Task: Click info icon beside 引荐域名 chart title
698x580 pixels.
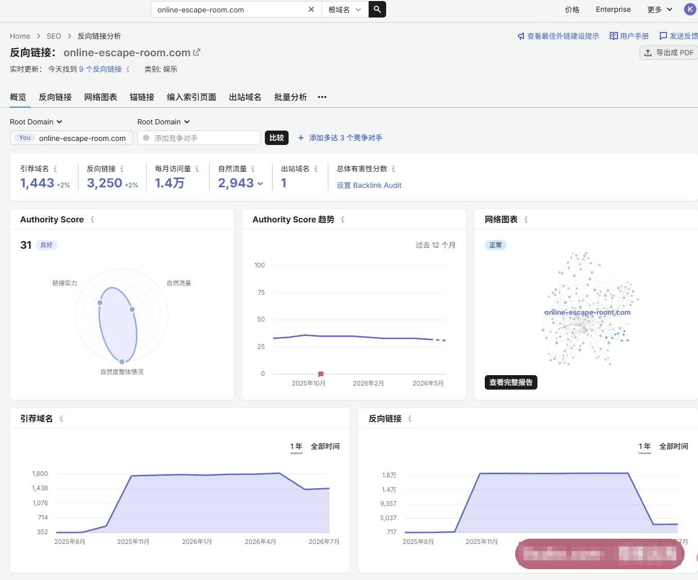Action: (61, 418)
